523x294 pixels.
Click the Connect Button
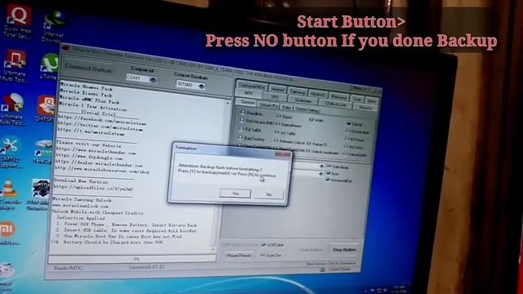pyautogui.click(x=88, y=69)
